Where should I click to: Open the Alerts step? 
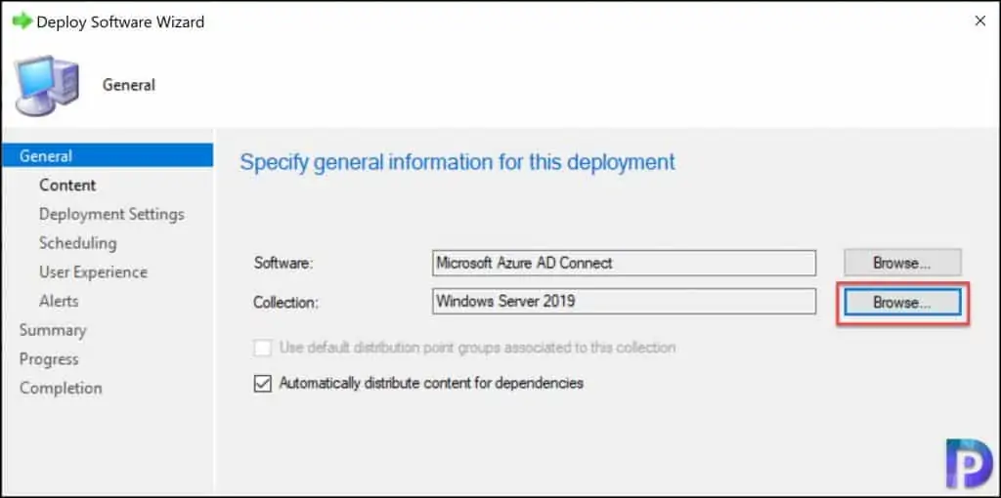59,301
